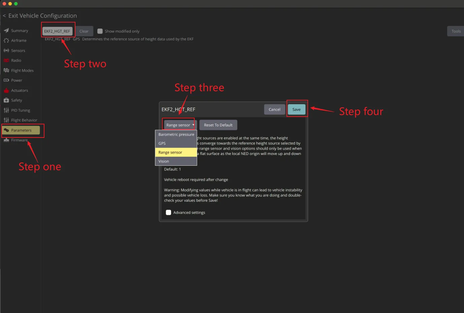Click the Flight Behavior sliders icon
Image resolution: width=464 pixels, height=313 pixels.
click(6, 120)
